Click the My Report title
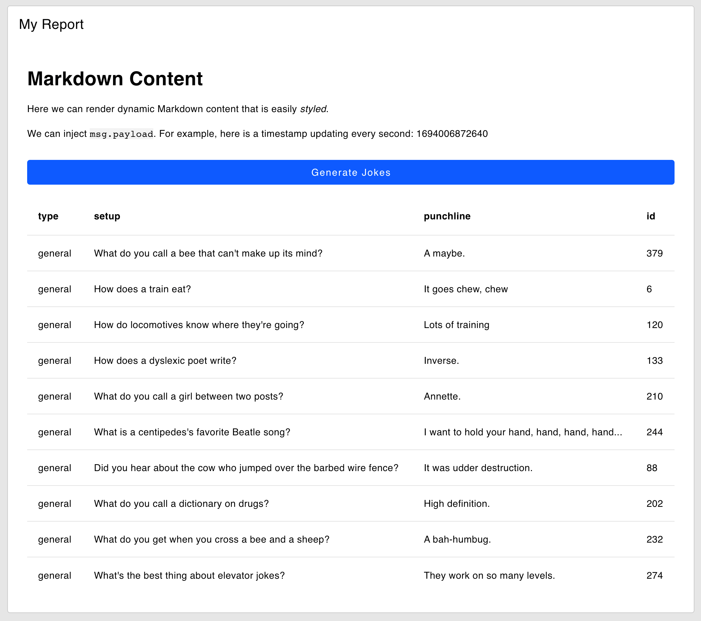This screenshot has height=621, width=701. pyautogui.click(x=51, y=24)
